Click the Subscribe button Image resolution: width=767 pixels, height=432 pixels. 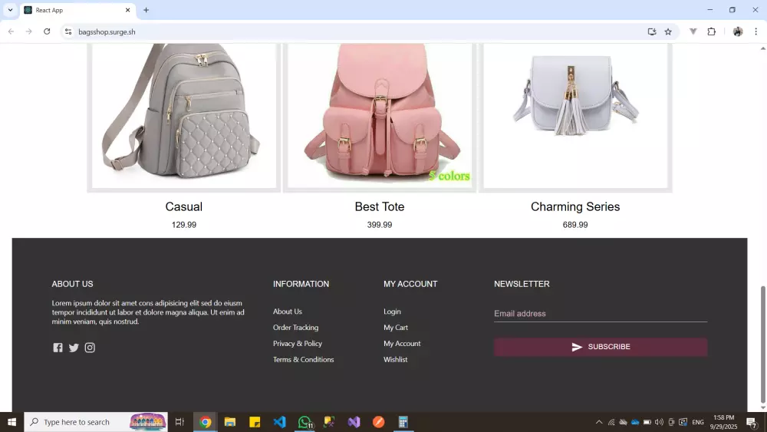[601, 346]
